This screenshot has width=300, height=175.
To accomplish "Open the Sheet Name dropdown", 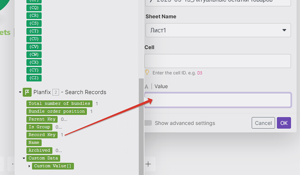I will point(218,30).
